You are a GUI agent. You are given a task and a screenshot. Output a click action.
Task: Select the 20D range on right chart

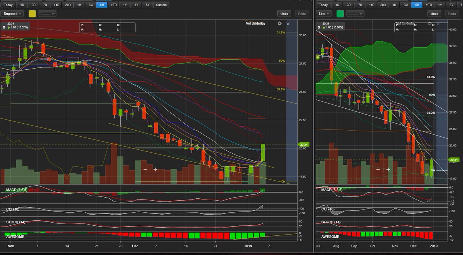coord(383,5)
